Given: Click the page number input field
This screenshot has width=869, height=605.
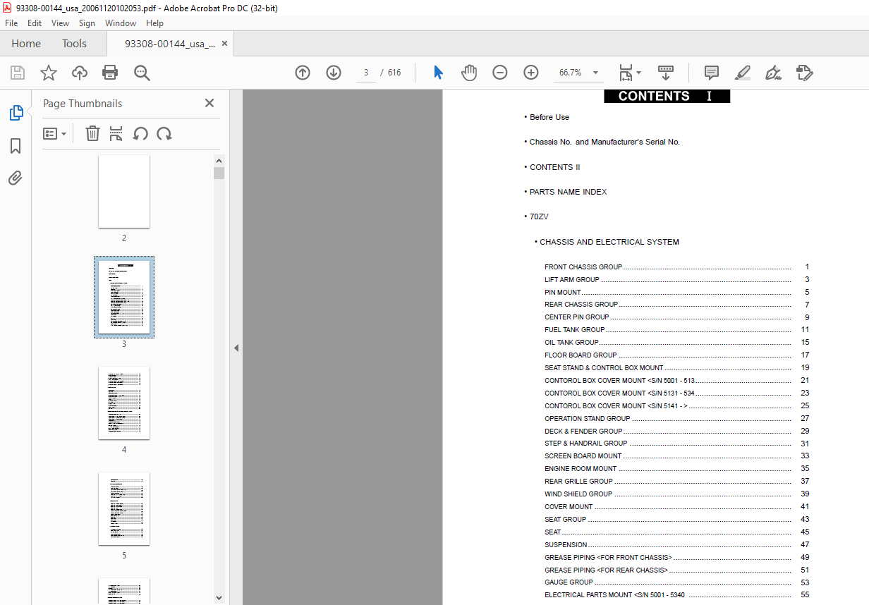Looking at the screenshot, I should (x=366, y=73).
